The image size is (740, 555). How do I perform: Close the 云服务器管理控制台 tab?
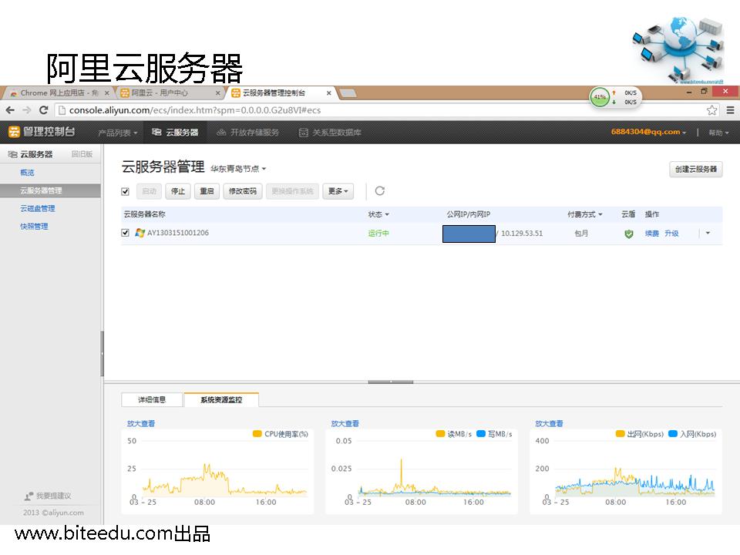click(328, 93)
